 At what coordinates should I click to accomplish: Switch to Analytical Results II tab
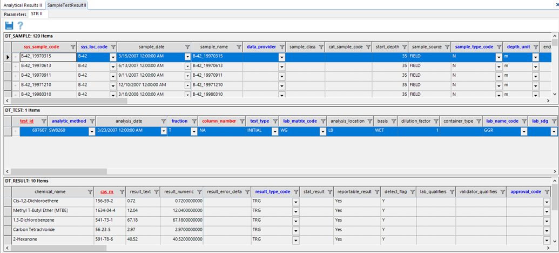point(22,5)
